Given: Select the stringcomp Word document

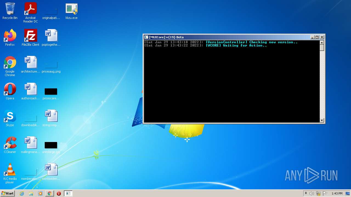Looking at the screenshot, I should (x=51, y=118).
